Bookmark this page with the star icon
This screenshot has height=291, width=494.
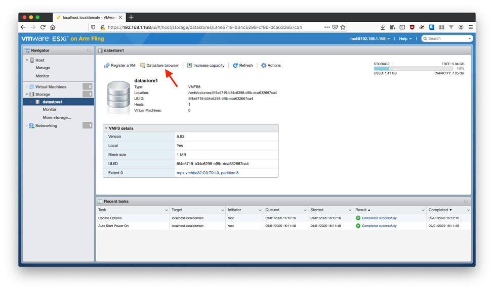(343, 27)
